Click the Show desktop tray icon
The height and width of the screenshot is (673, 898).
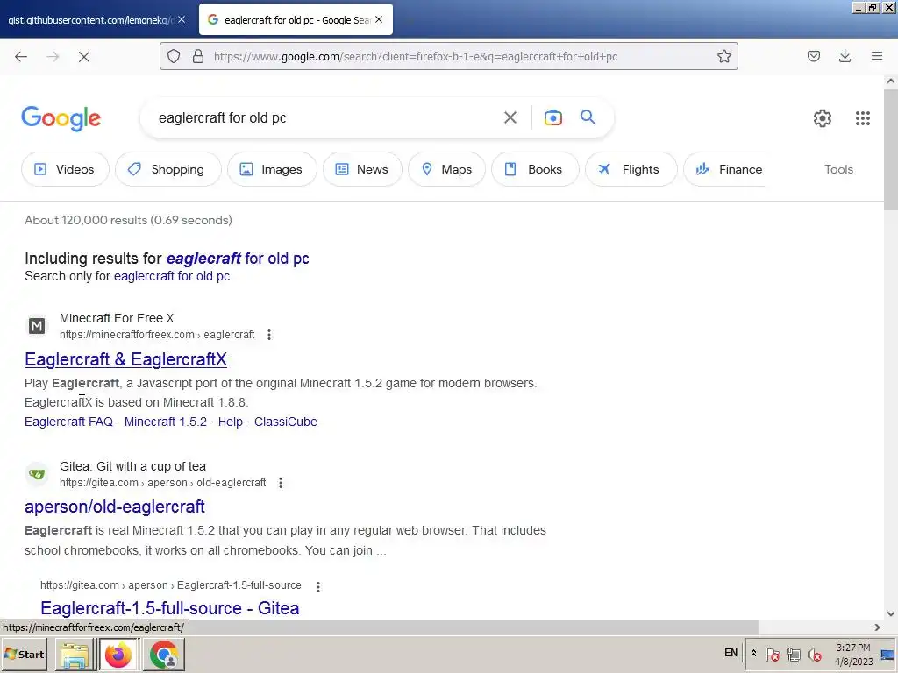coord(888,655)
